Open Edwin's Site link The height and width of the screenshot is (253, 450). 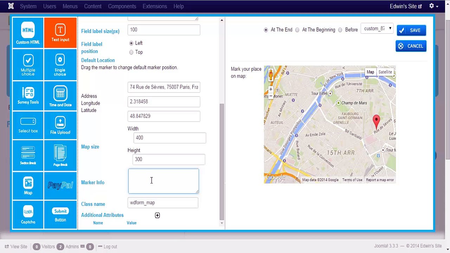click(x=406, y=6)
